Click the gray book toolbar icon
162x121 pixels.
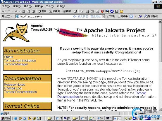coord(117,11)
